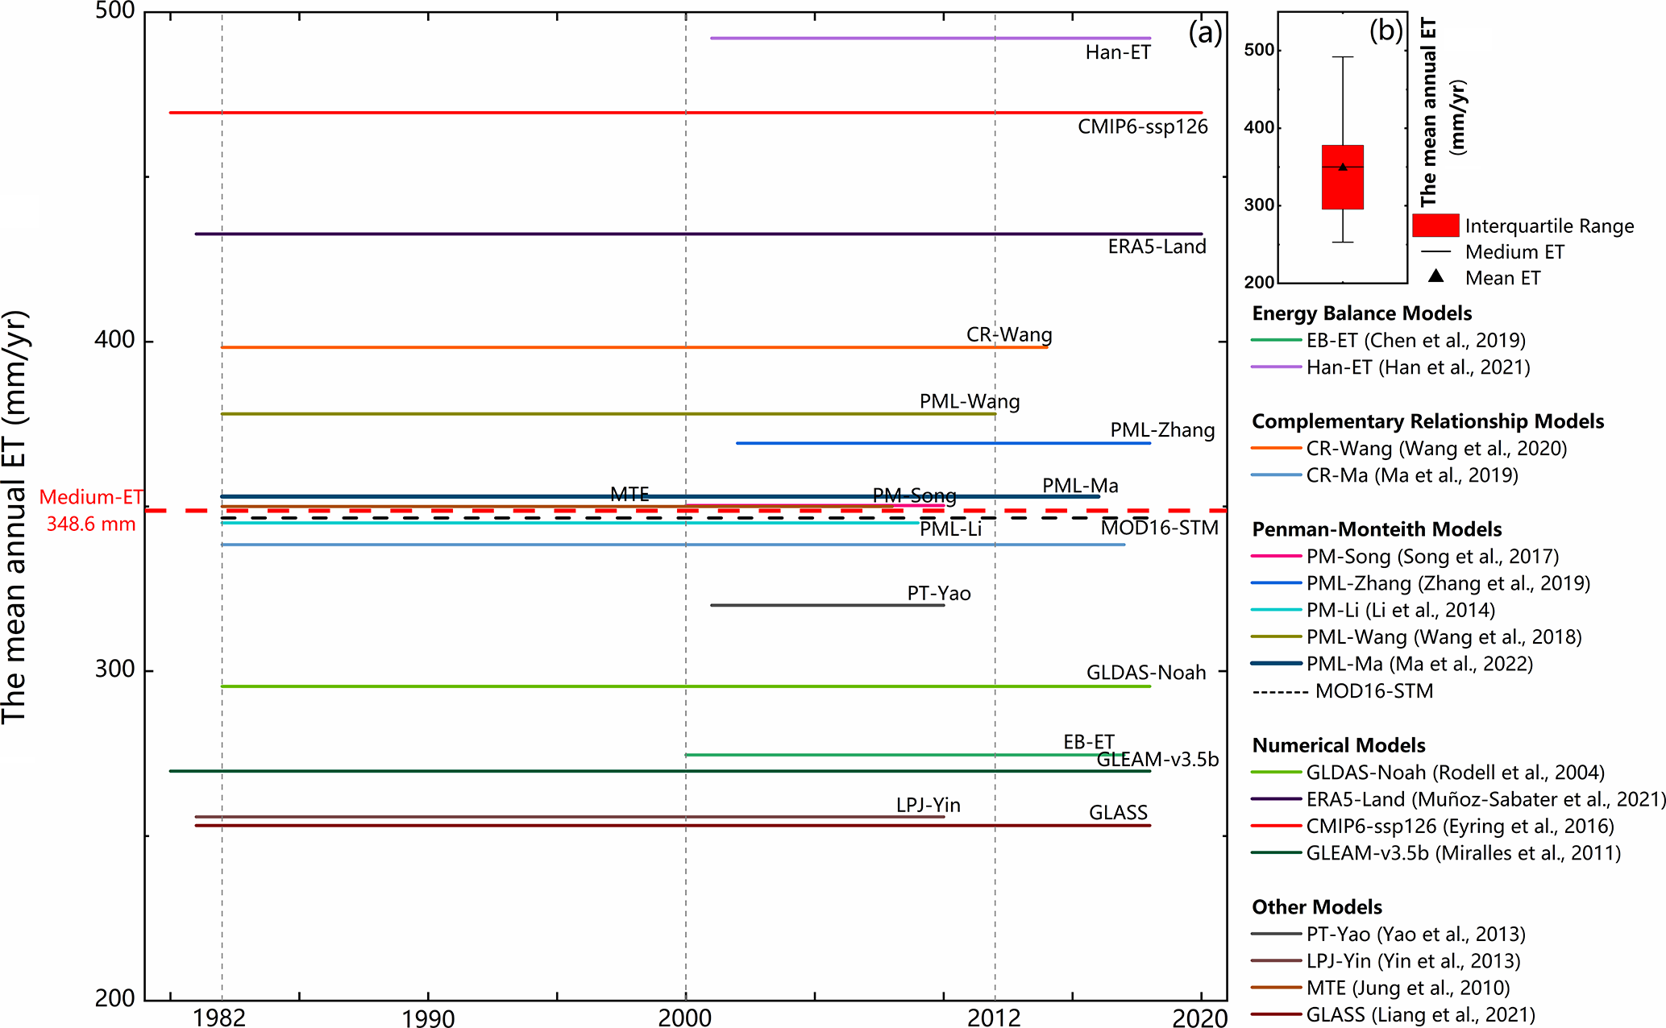Click the 2012 tick label on the x-axis
The image size is (1666, 1028).
click(994, 1018)
